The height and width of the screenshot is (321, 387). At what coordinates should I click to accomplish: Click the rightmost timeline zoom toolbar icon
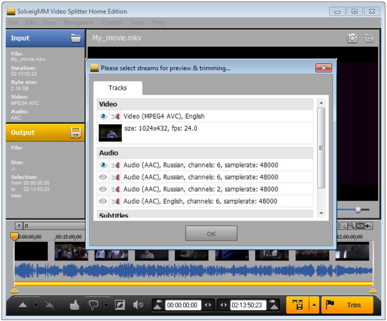368,226
